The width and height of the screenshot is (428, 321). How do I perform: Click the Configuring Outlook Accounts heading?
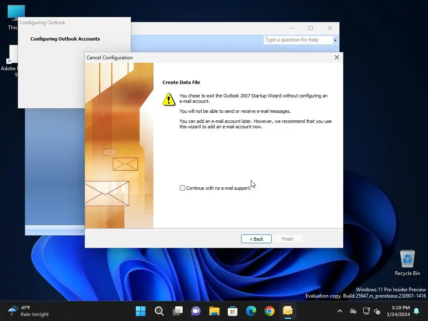[x=65, y=39]
